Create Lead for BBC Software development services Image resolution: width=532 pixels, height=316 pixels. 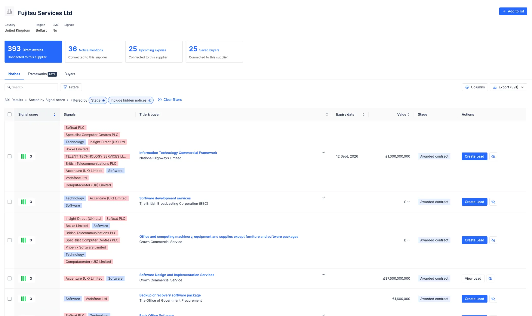coord(474,202)
